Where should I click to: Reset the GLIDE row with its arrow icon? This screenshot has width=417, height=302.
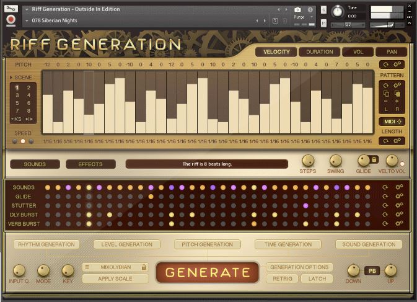click(385, 197)
